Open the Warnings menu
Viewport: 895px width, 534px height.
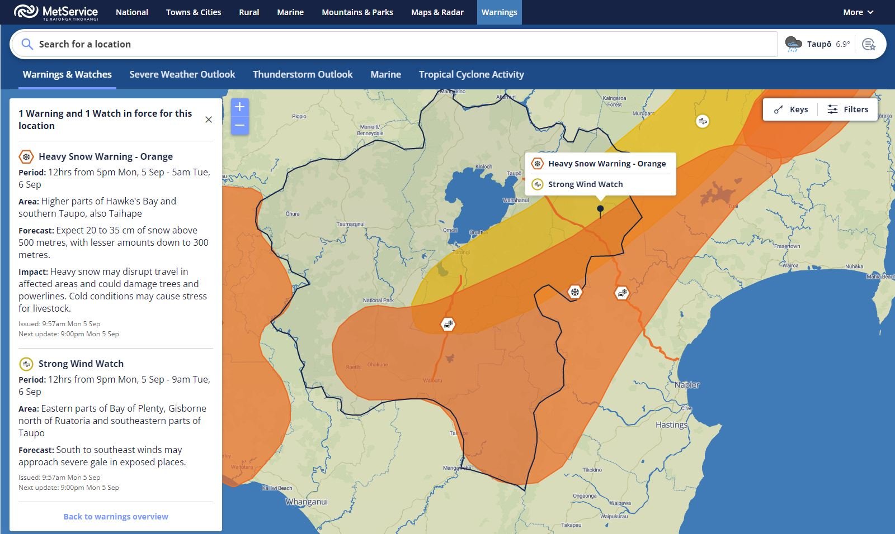click(500, 12)
